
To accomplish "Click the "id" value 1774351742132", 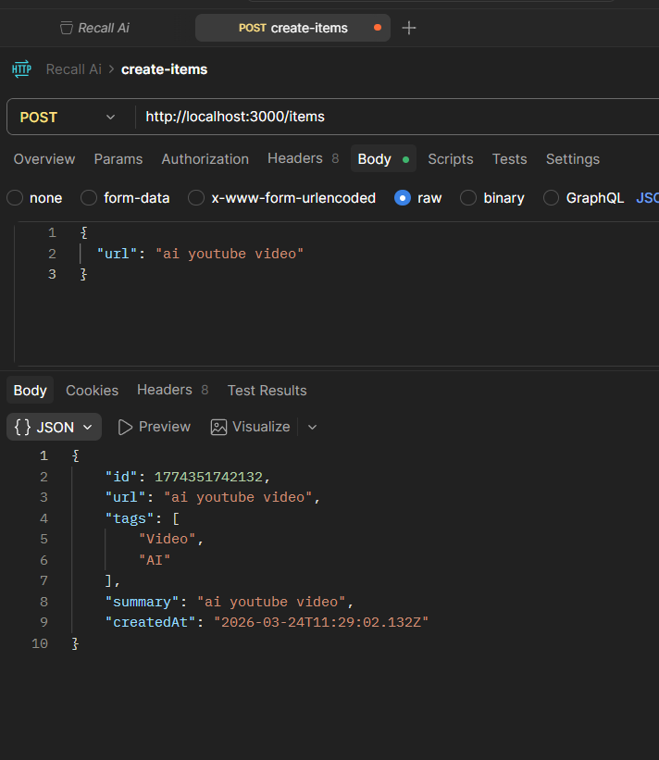I will pyautogui.click(x=208, y=477).
